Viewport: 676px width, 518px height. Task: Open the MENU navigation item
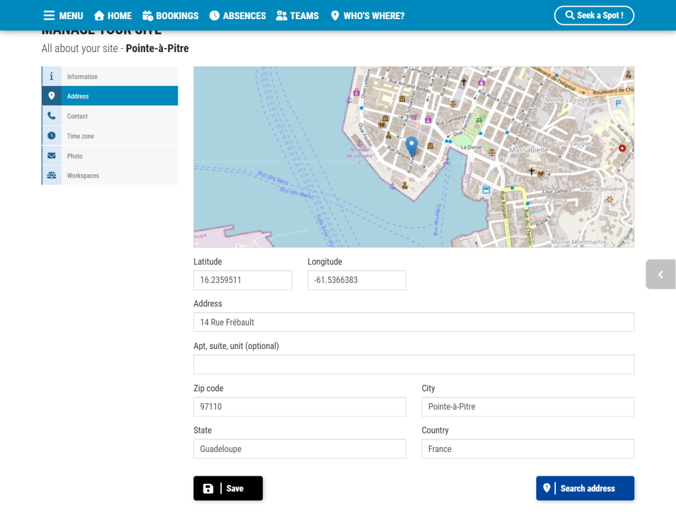[x=63, y=16]
